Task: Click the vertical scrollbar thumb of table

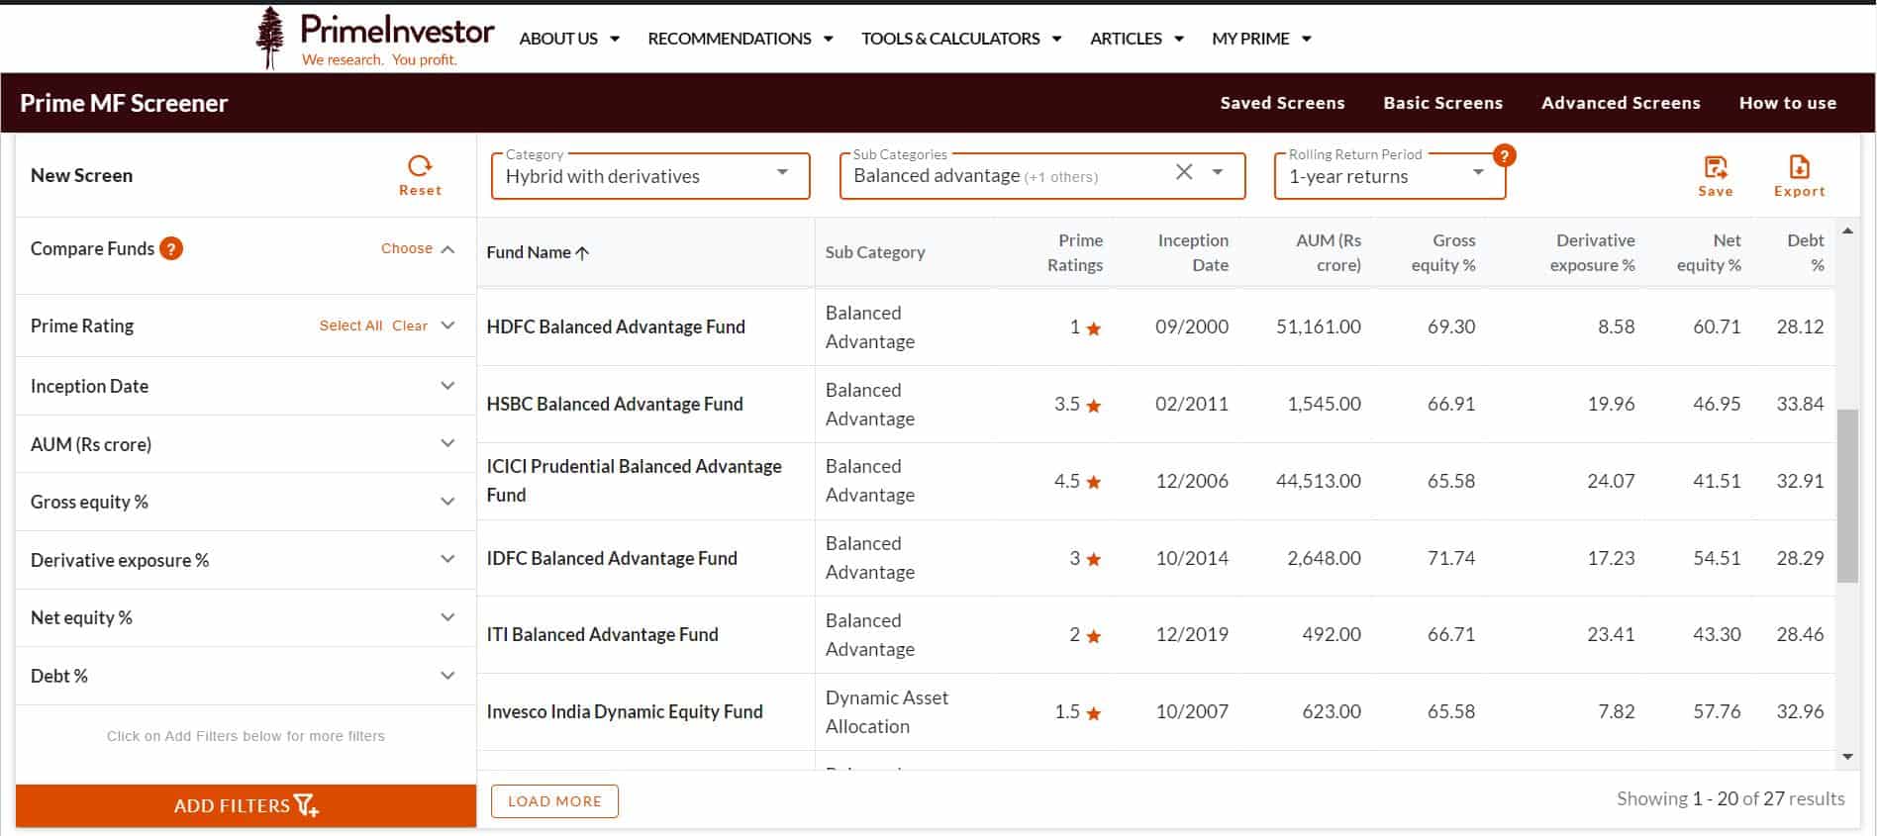Action: (x=1847, y=496)
